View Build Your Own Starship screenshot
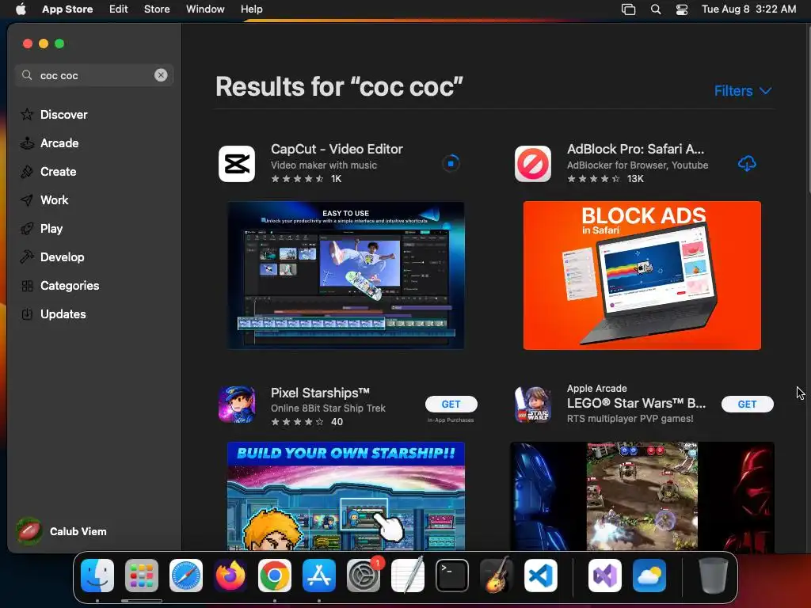This screenshot has width=811, height=608. (x=346, y=496)
